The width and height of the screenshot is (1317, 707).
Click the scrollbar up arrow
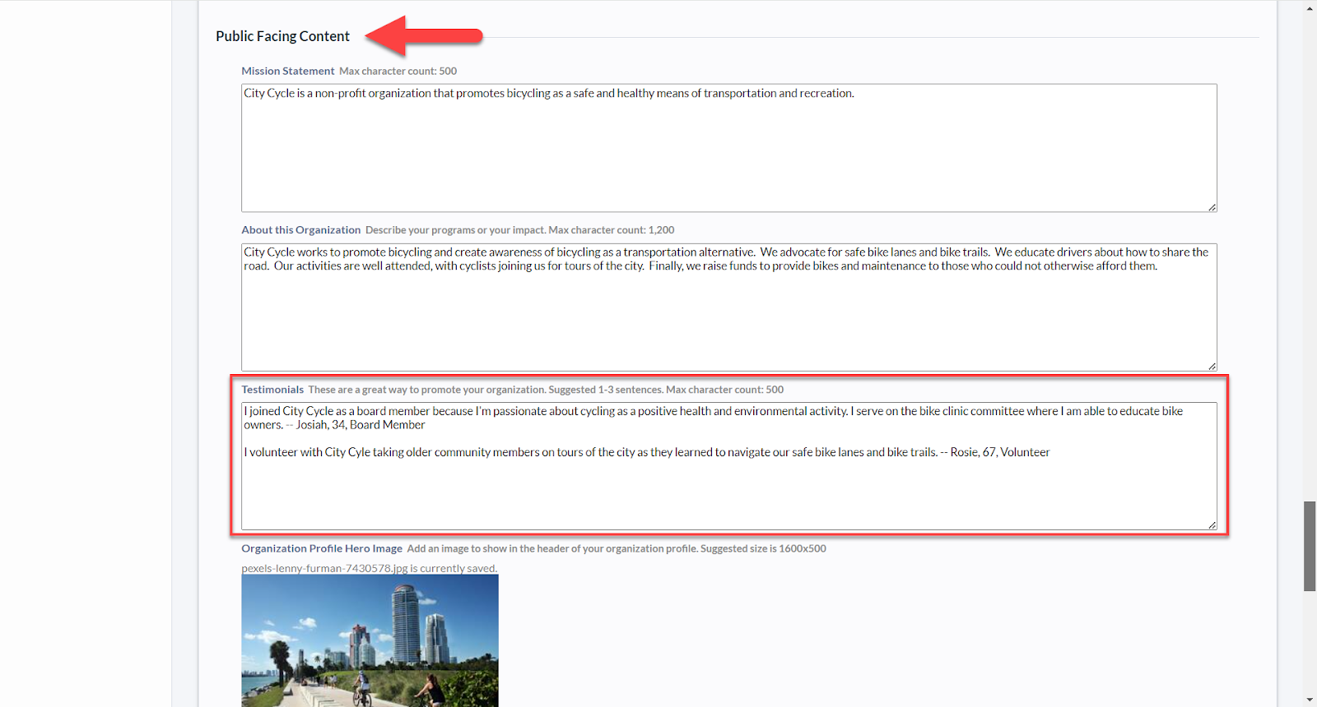(1310, 8)
